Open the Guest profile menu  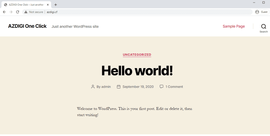[261, 12]
